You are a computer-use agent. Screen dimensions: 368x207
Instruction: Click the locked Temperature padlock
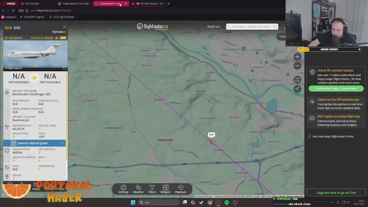39,169
